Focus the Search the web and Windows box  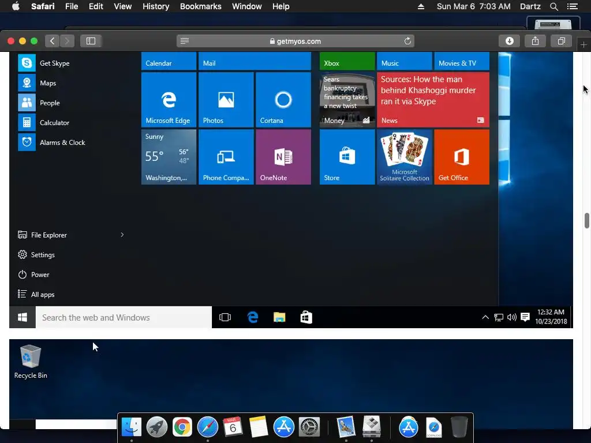point(124,317)
